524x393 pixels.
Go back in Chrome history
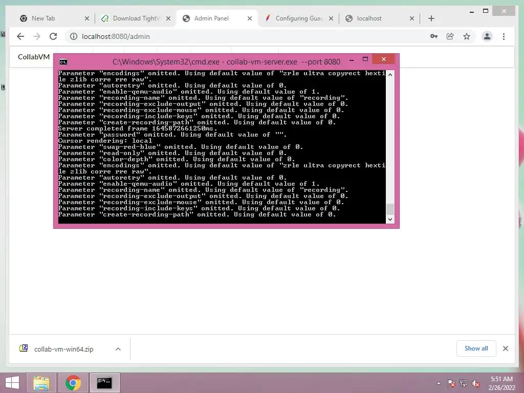pos(20,36)
